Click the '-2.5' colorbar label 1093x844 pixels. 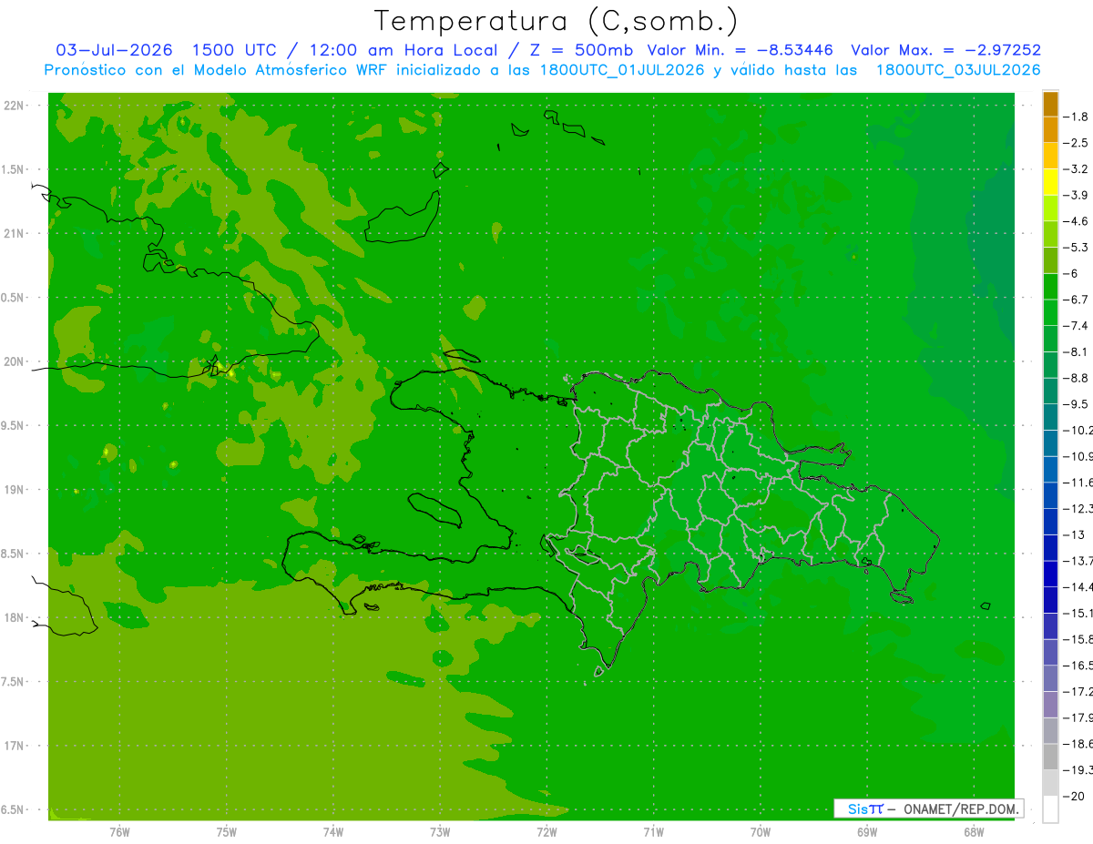pos(1076,143)
